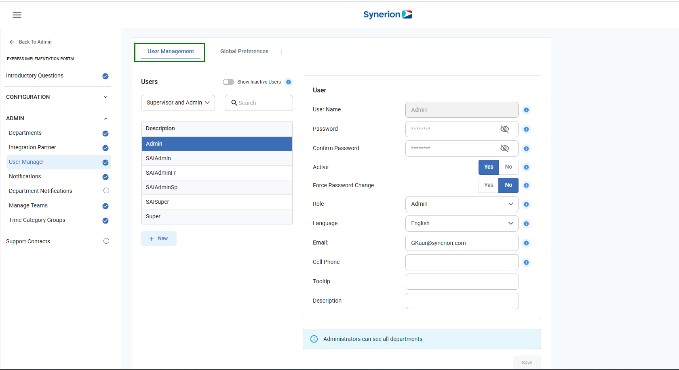679x370 pixels.
Task: Click the New user button
Action: click(159, 239)
